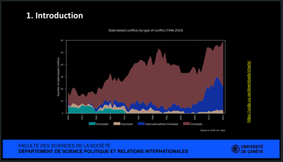Viewport: 283px width, 162px height.
Task: Click the chart title 'State-based conflicts by type'
Action: click(x=145, y=30)
